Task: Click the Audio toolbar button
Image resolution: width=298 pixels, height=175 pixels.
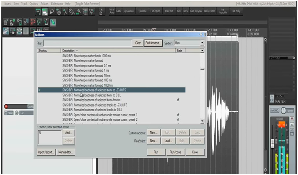Action: click(x=46, y=29)
